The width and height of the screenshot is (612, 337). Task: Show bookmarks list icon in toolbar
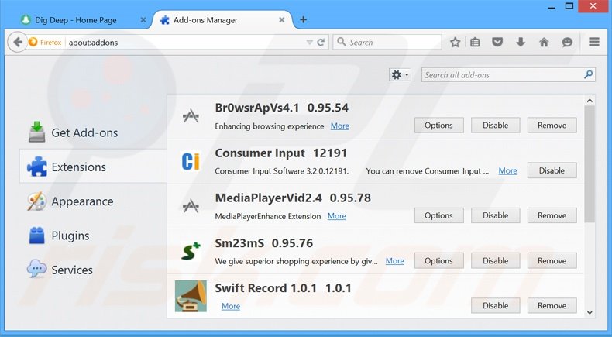pos(475,42)
